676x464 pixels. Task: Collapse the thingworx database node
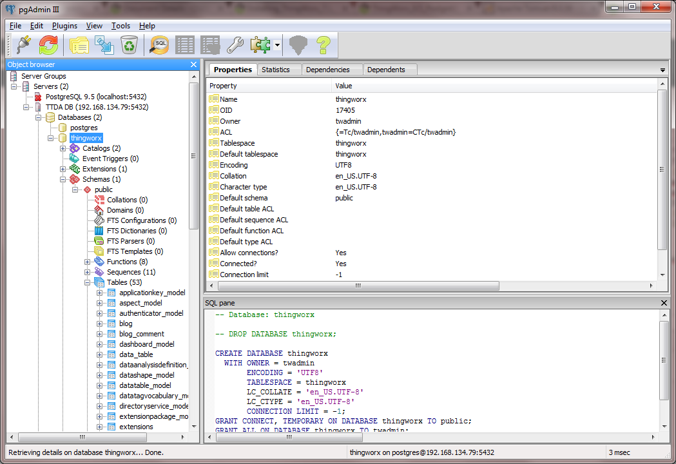[51, 138]
